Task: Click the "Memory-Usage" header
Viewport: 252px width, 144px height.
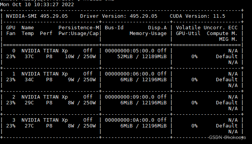Action: (148, 33)
